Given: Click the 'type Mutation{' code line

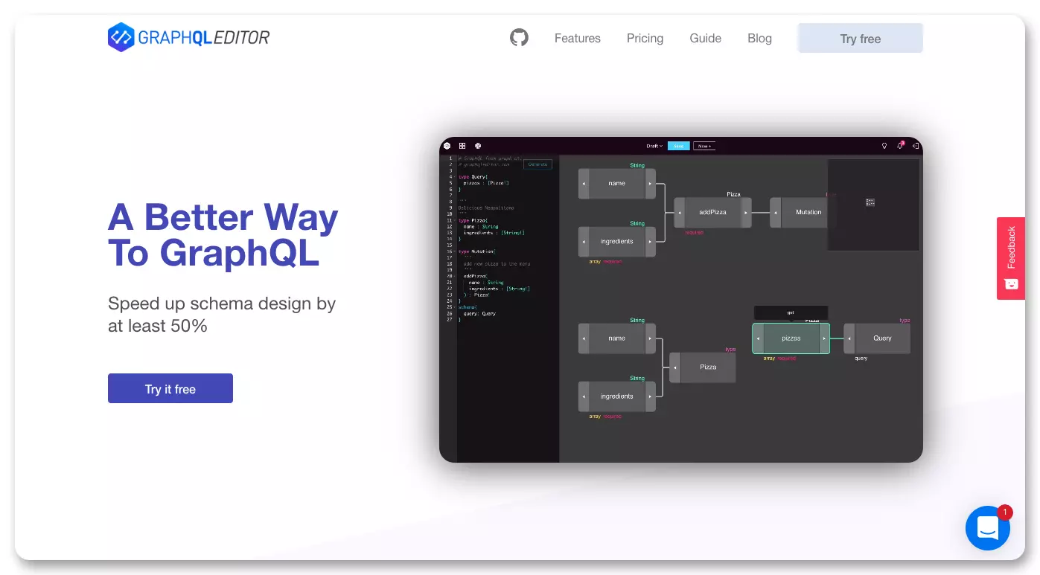Looking at the screenshot, I should (x=476, y=251).
